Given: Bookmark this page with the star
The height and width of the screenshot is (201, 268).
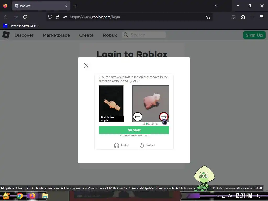Looking at the screenshot, I should [x=208, y=17].
